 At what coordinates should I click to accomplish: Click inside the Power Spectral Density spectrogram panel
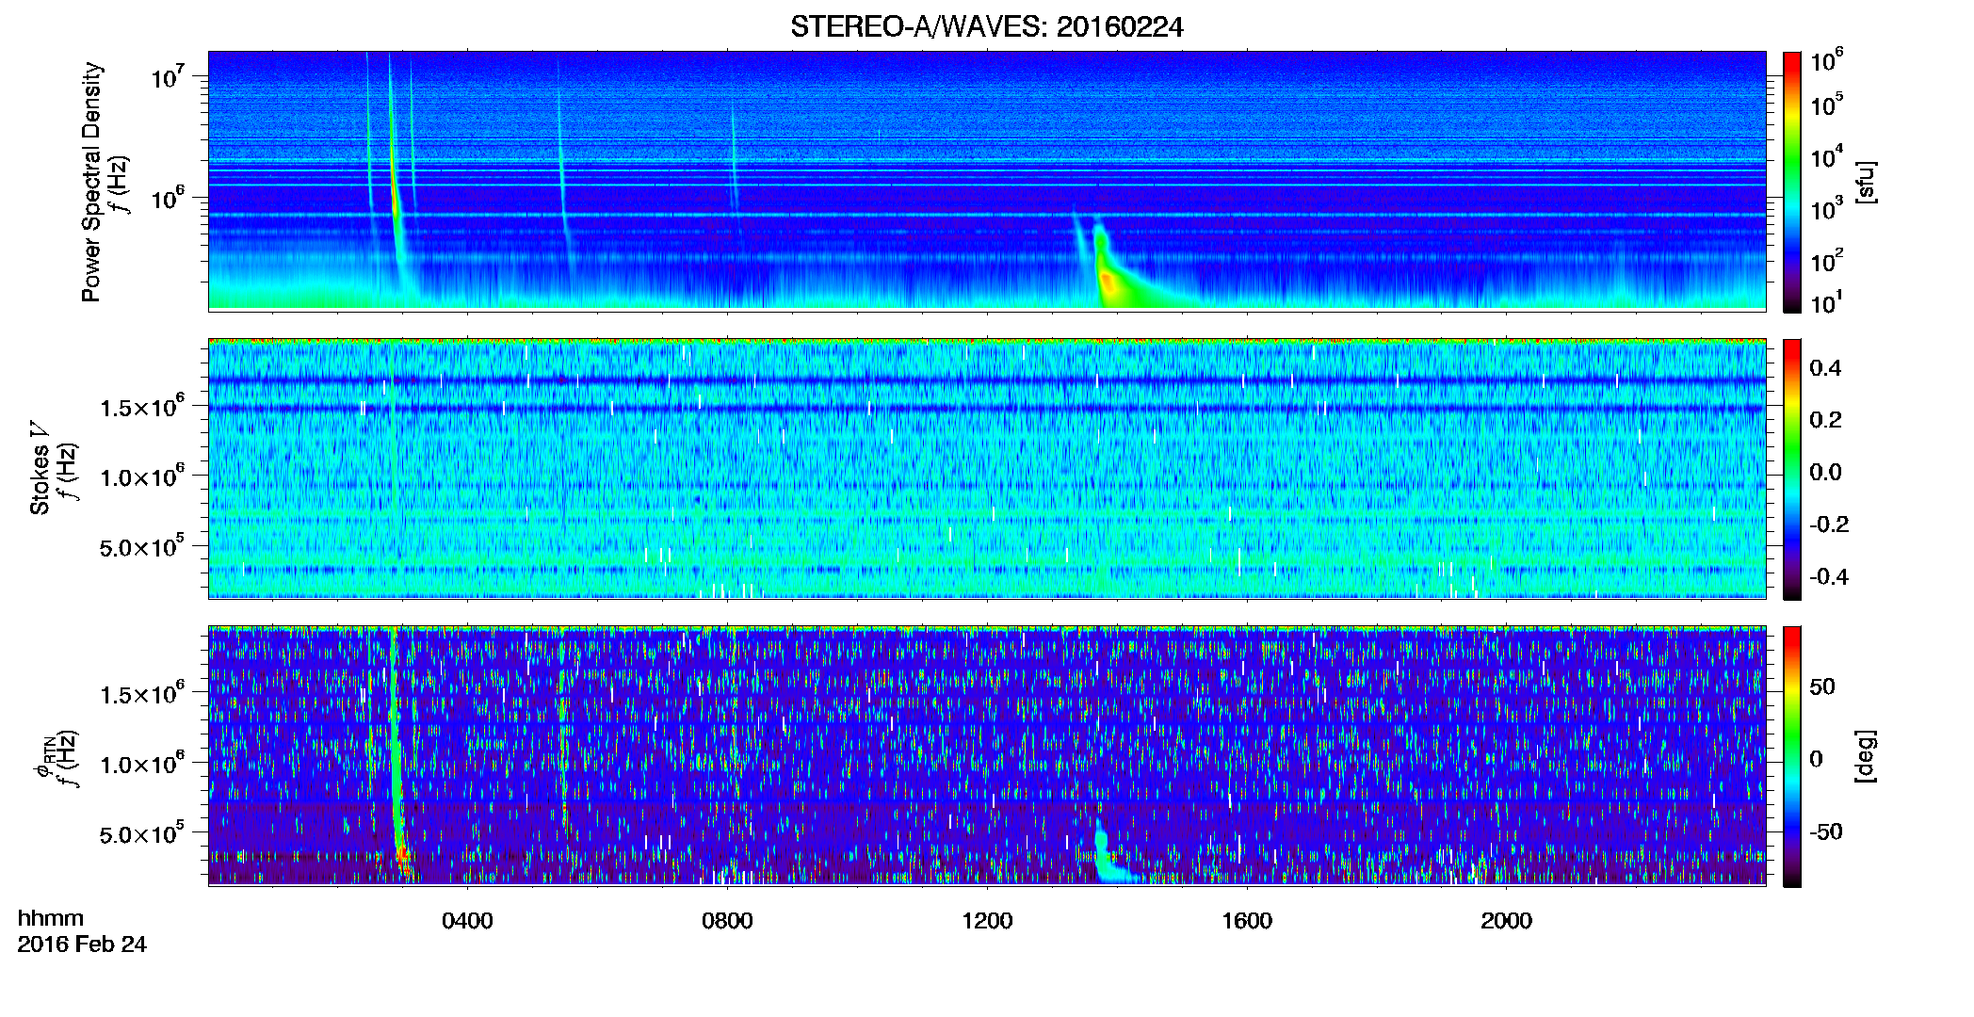[987, 181]
